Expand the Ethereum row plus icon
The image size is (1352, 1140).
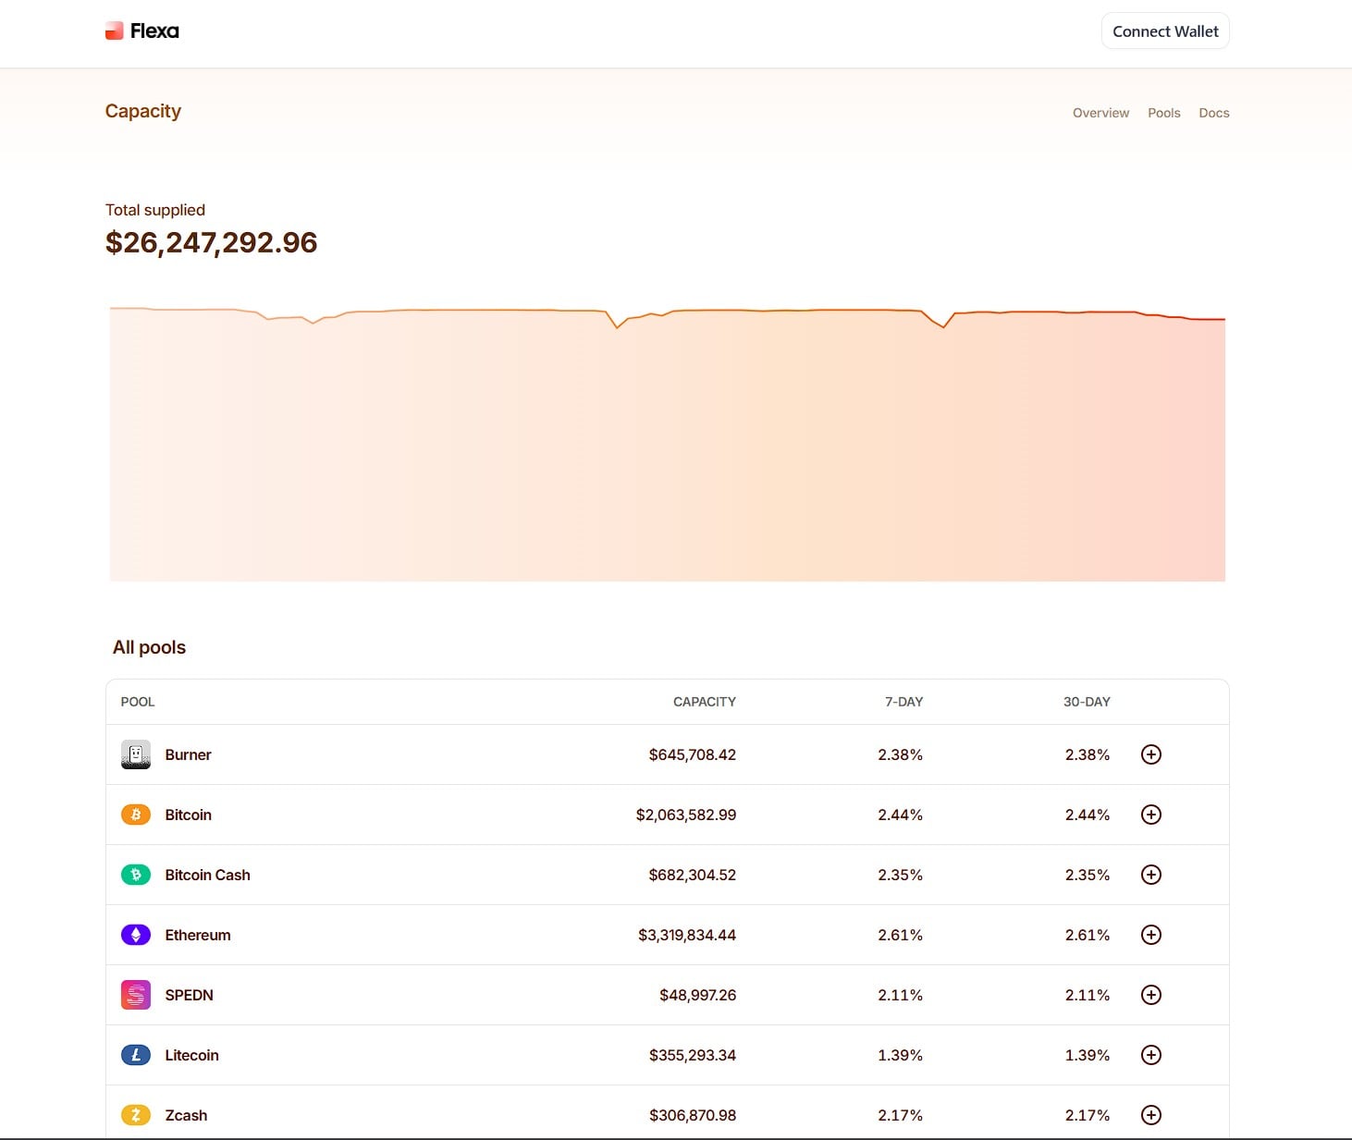(x=1151, y=935)
